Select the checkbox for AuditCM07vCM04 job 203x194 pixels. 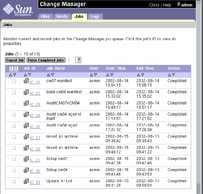pyautogui.click(x=14, y=104)
